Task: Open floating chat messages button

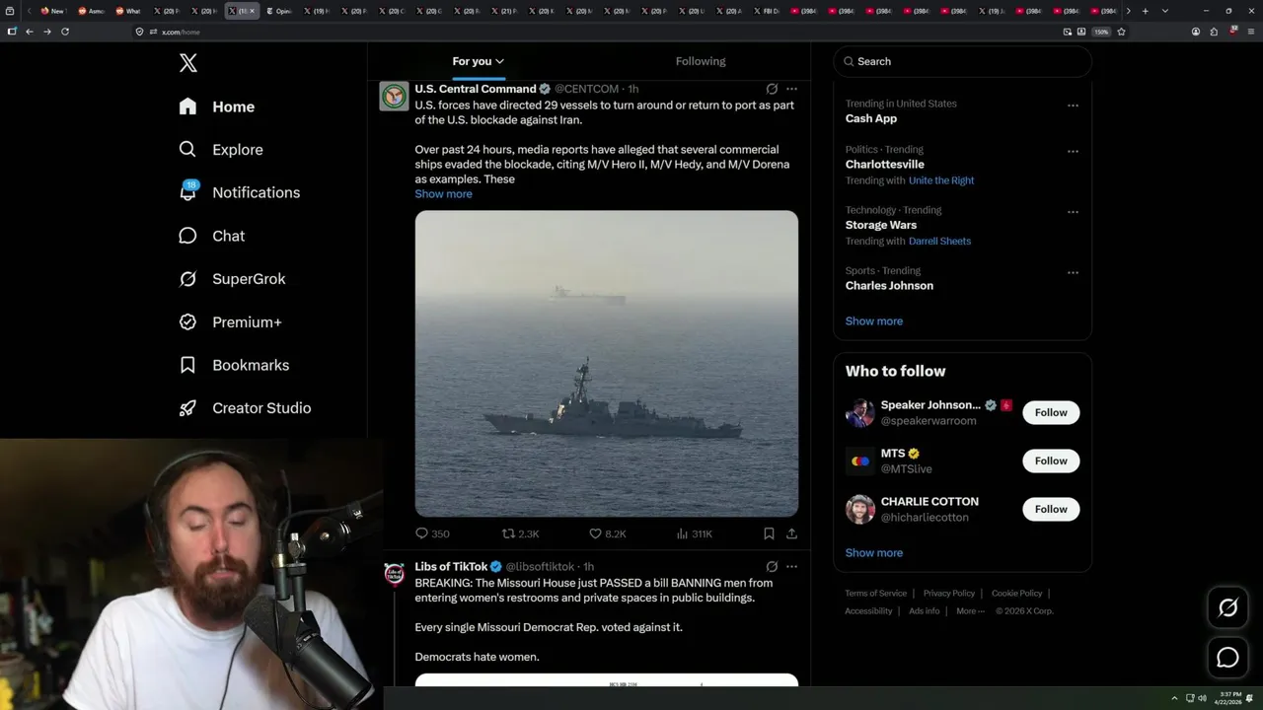Action: point(1227,657)
